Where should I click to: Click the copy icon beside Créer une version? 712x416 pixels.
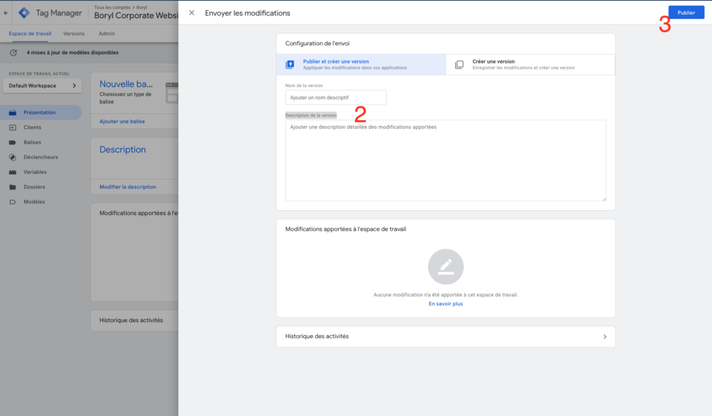coord(459,65)
